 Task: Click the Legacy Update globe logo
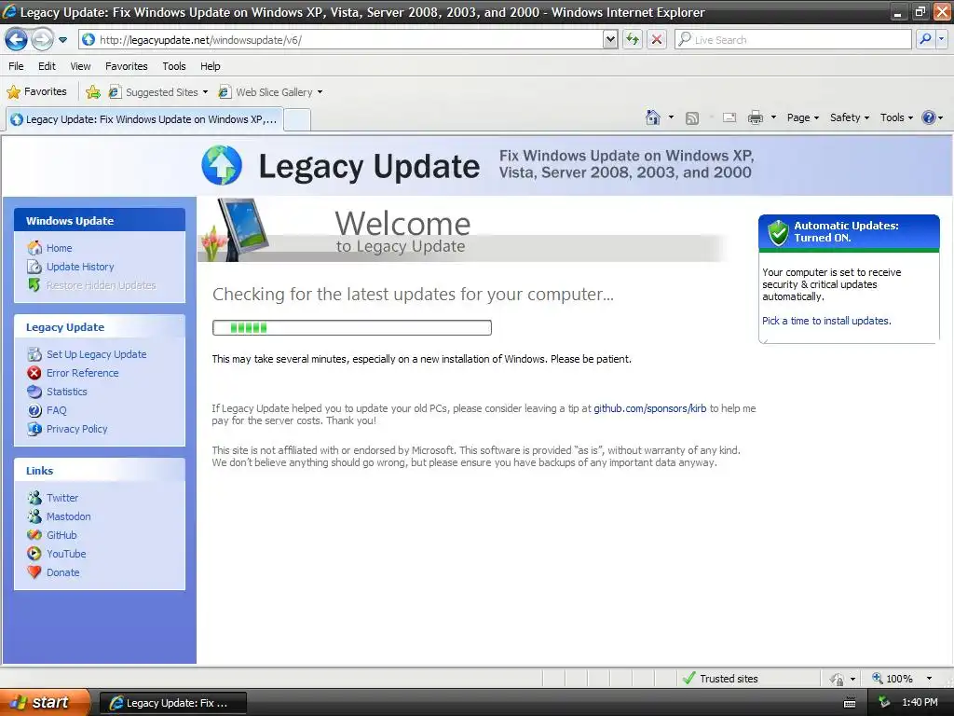point(222,165)
